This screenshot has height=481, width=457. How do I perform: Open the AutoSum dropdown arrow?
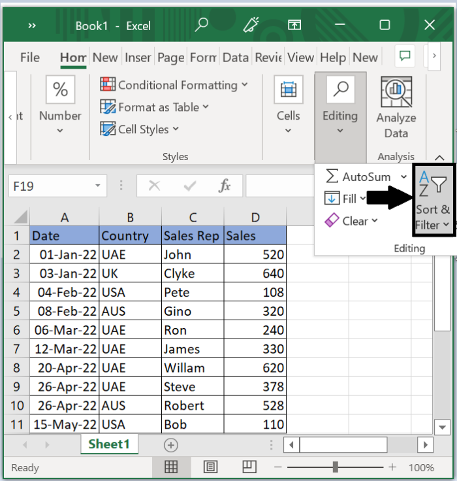pyautogui.click(x=404, y=176)
